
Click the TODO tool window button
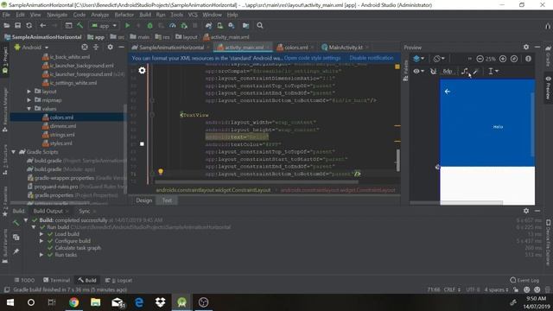click(24, 280)
